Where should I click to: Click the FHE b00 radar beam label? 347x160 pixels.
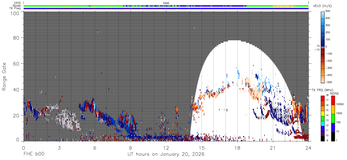point(34,154)
